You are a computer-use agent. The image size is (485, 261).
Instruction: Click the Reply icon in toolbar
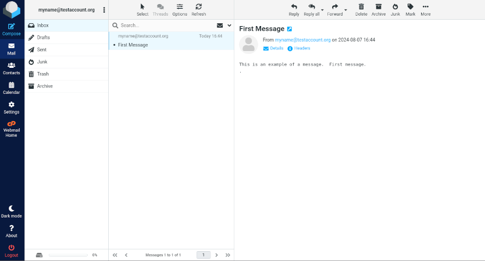coord(294,9)
